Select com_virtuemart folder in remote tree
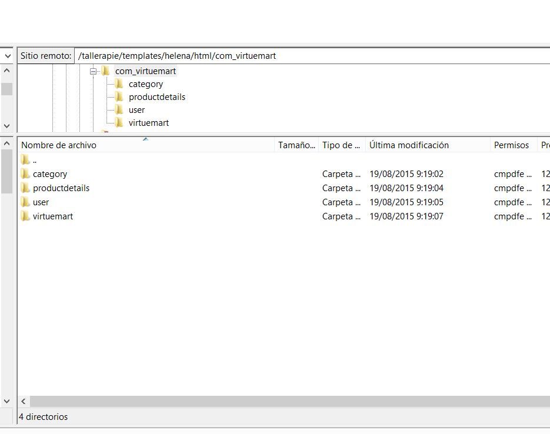Viewport: 550px width, 434px height. [x=145, y=71]
